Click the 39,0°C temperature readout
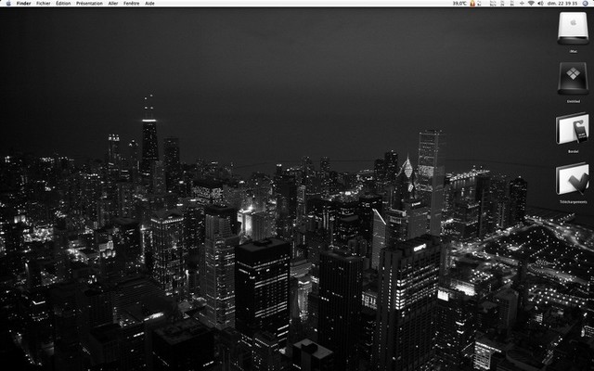Screen dimensions: 594x371 click(459, 3)
